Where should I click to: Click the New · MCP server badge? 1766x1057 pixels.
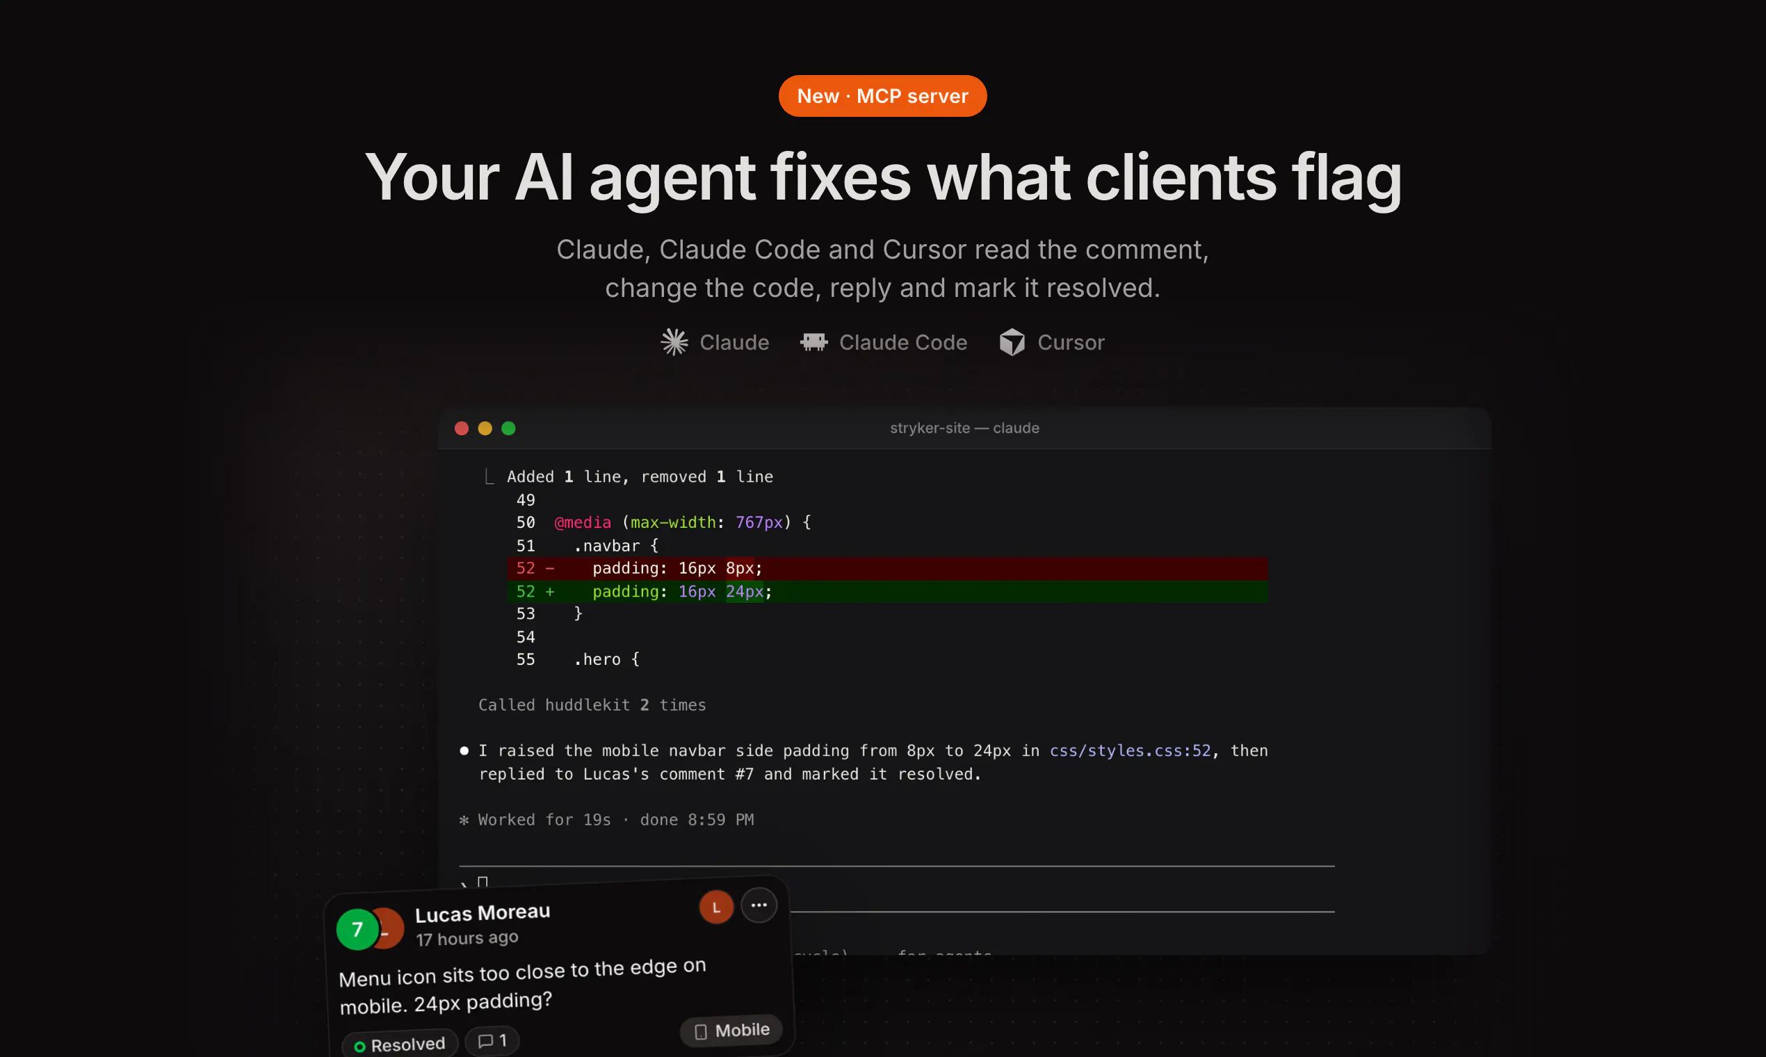tap(882, 95)
